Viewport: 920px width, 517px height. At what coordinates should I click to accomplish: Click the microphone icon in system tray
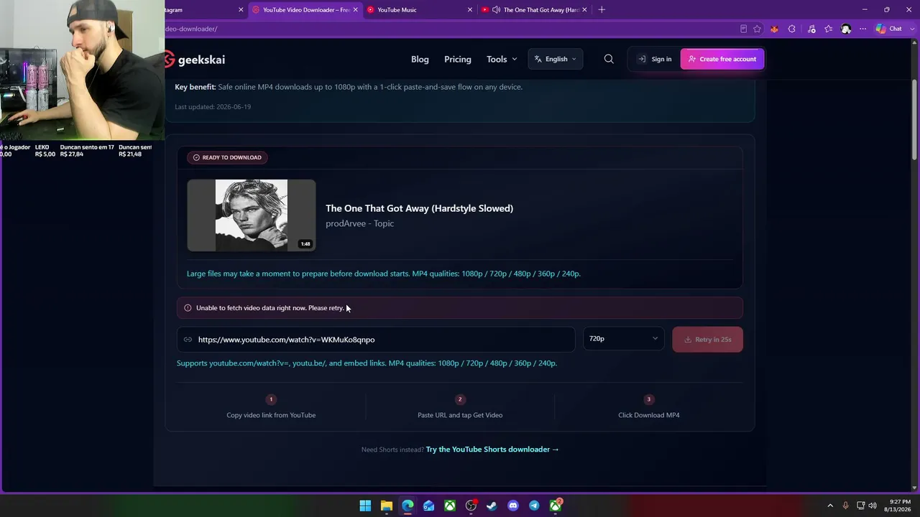coord(845,506)
